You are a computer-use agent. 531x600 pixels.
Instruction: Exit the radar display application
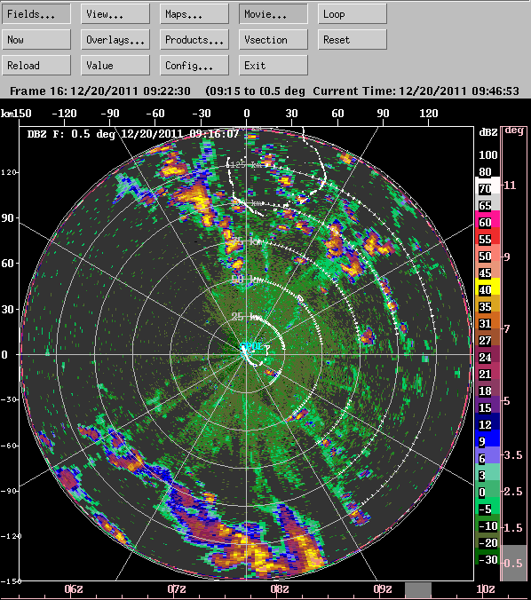(x=273, y=66)
